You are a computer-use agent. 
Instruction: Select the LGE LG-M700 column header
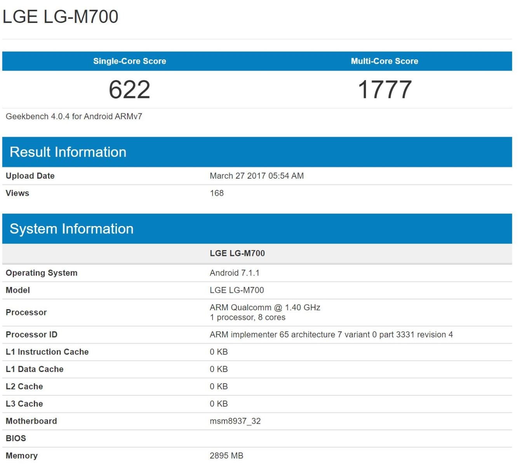click(237, 253)
